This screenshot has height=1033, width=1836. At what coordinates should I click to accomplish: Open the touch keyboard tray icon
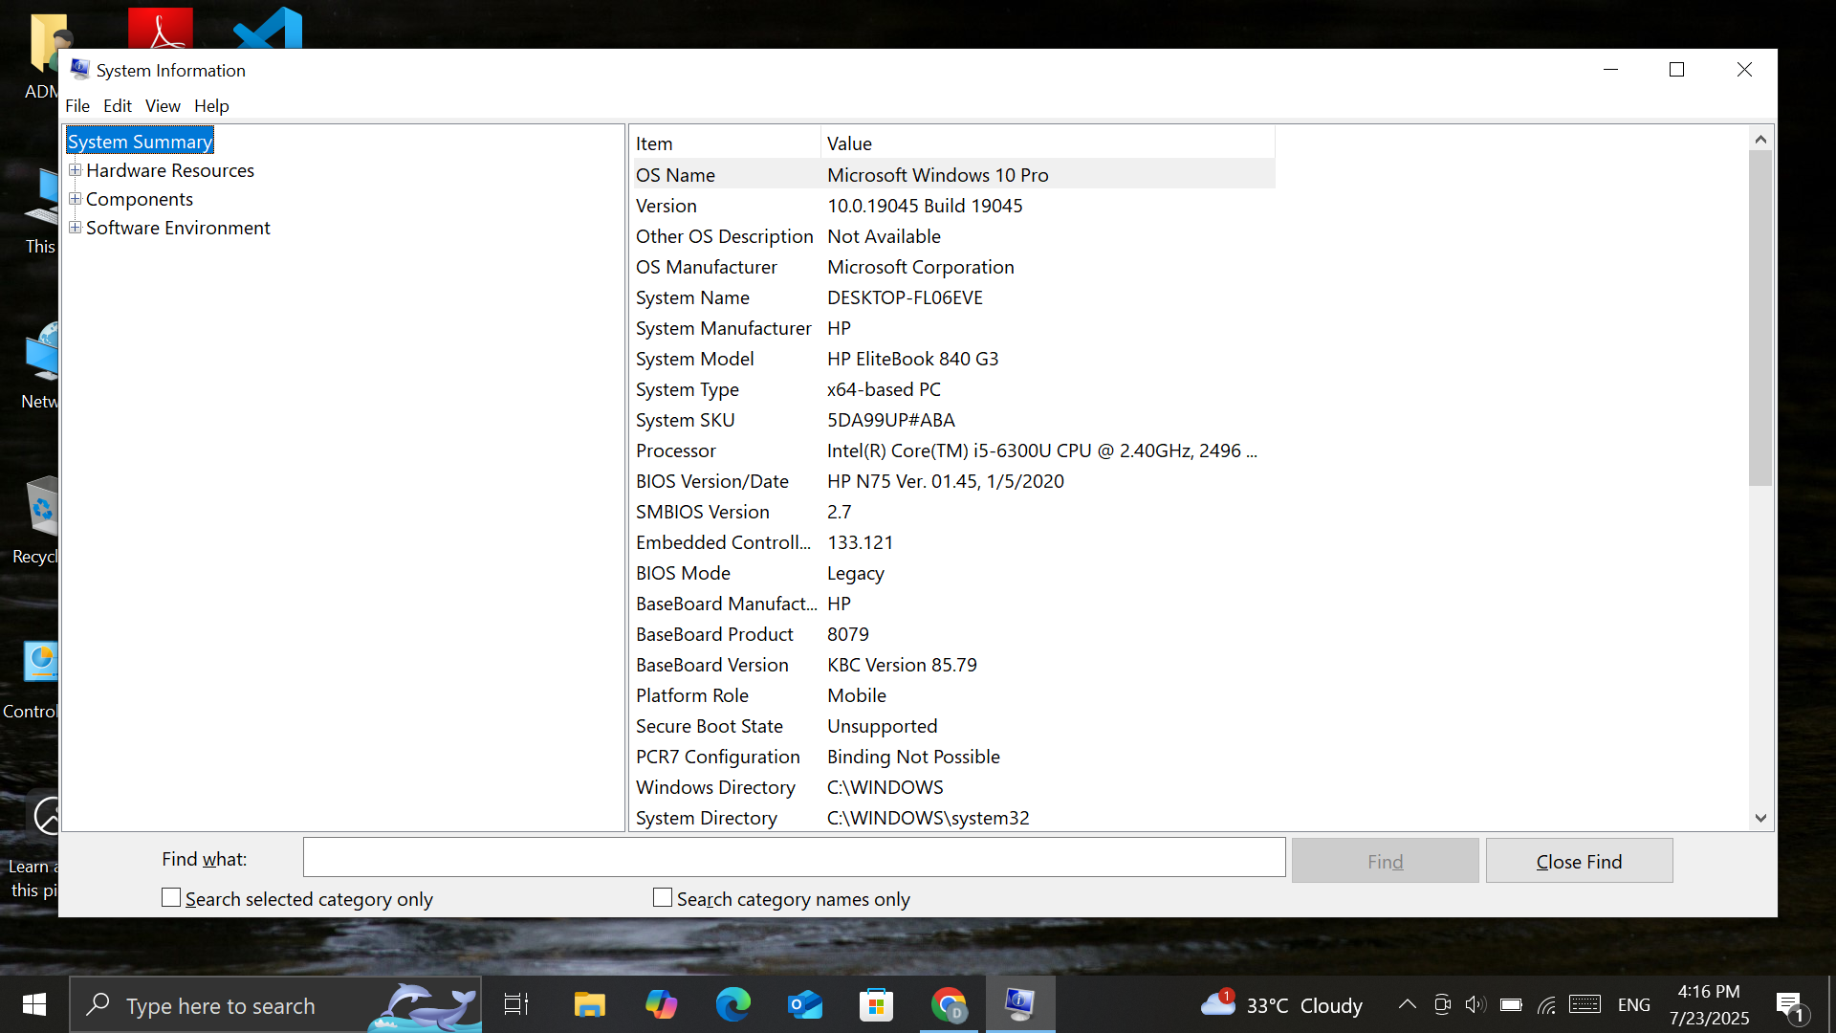coord(1585,1004)
